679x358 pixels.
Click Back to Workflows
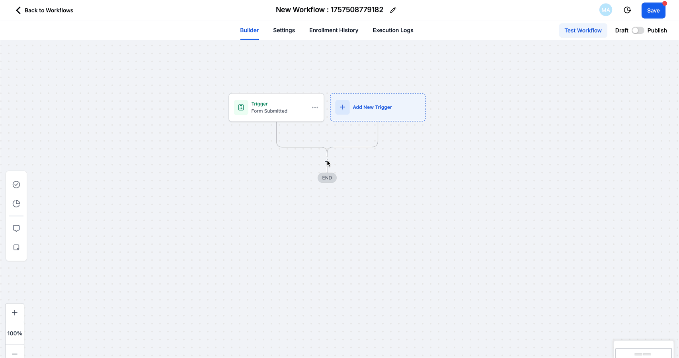click(44, 10)
